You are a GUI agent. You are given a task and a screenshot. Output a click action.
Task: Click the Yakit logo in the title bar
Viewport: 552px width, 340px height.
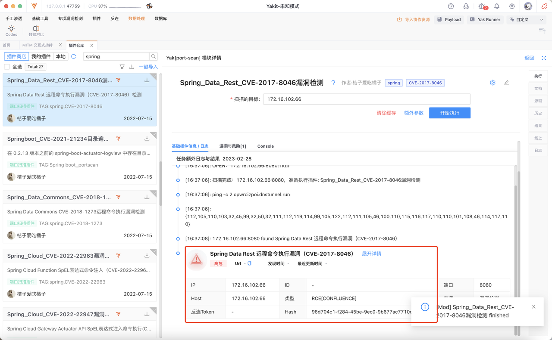[34, 6]
